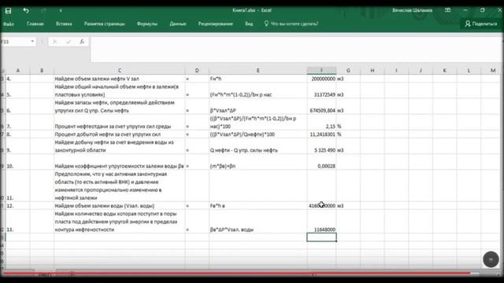Click the round dark overlay button at bottom right
504x283 pixels.
pyautogui.click(x=491, y=259)
